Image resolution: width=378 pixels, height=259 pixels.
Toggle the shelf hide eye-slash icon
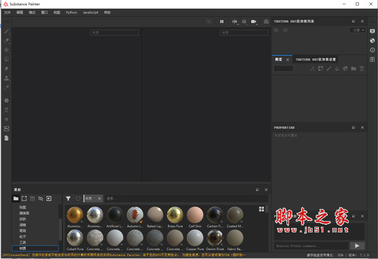41,198
